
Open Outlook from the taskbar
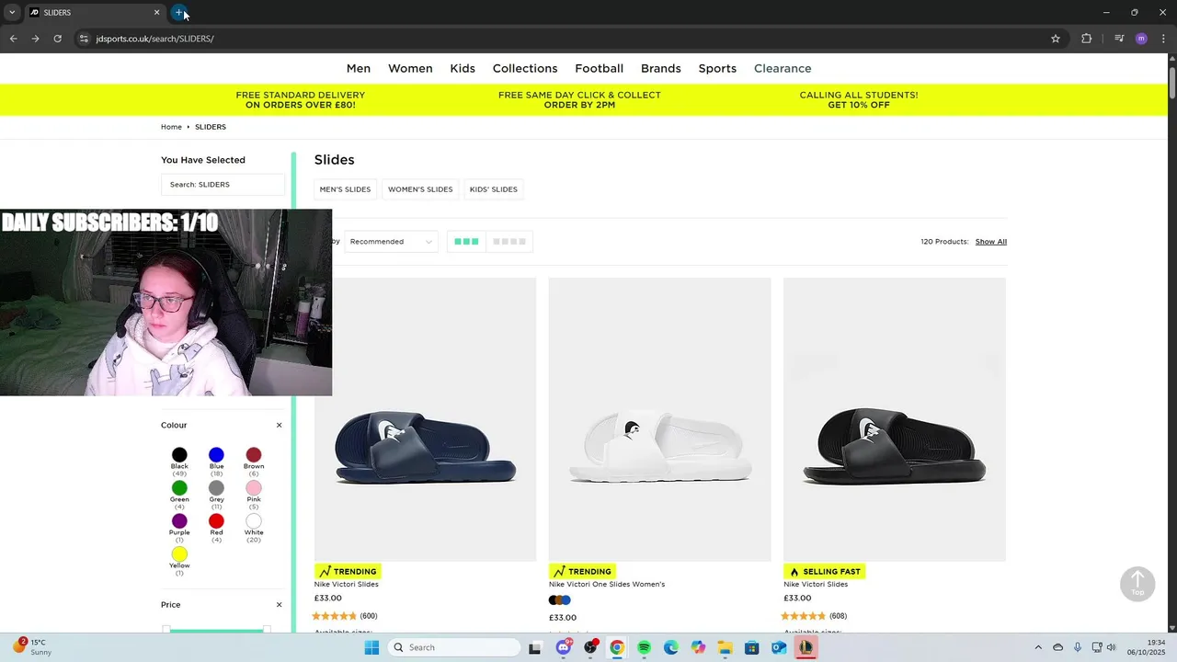[779, 647]
